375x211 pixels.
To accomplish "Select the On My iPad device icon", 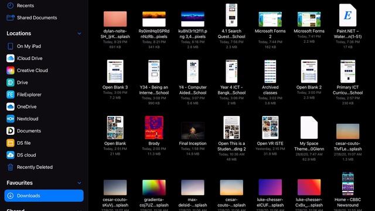I will click(x=11, y=46).
